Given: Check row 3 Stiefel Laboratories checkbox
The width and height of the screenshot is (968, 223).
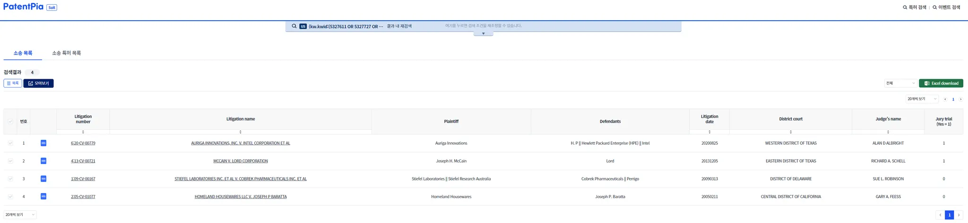Looking at the screenshot, I should pos(10,179).
